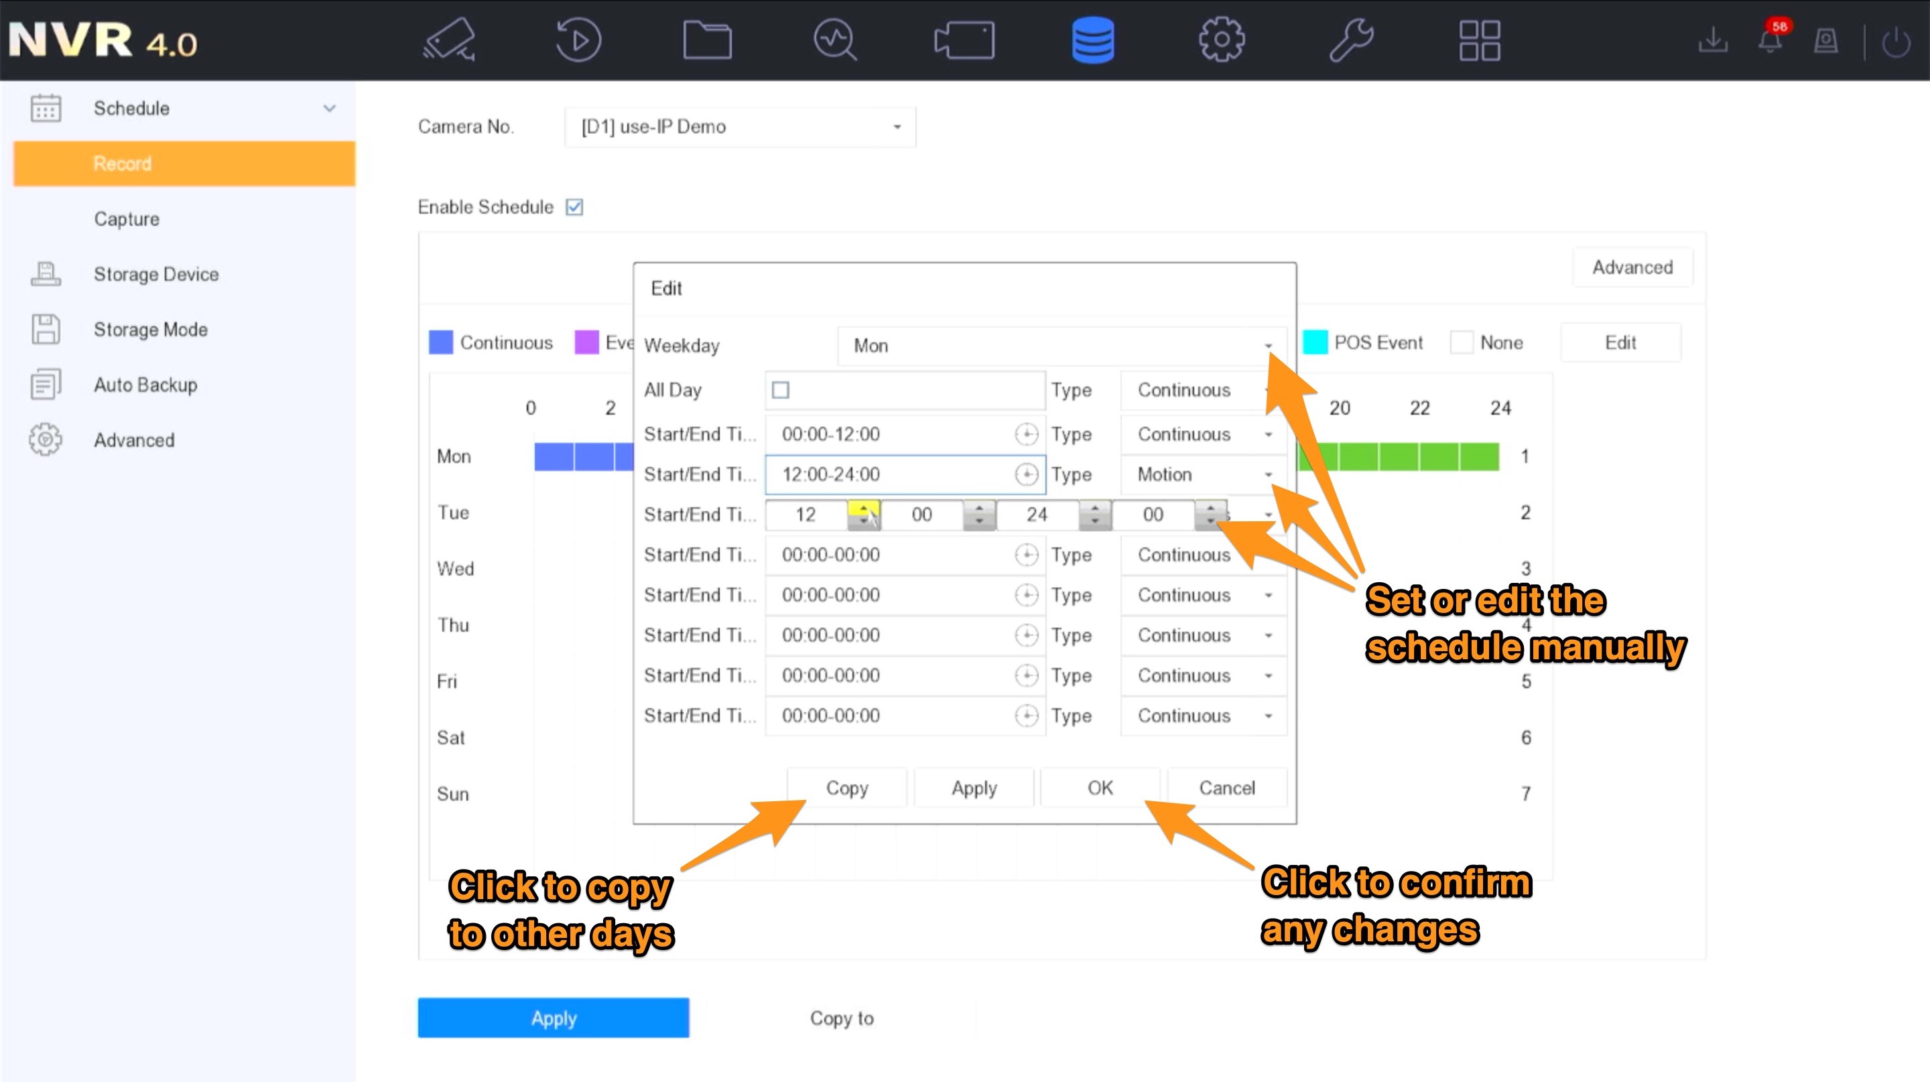Select the blue Continuous color swatch
Viewport: 1930px width, 1082px height.
(440, 342)
